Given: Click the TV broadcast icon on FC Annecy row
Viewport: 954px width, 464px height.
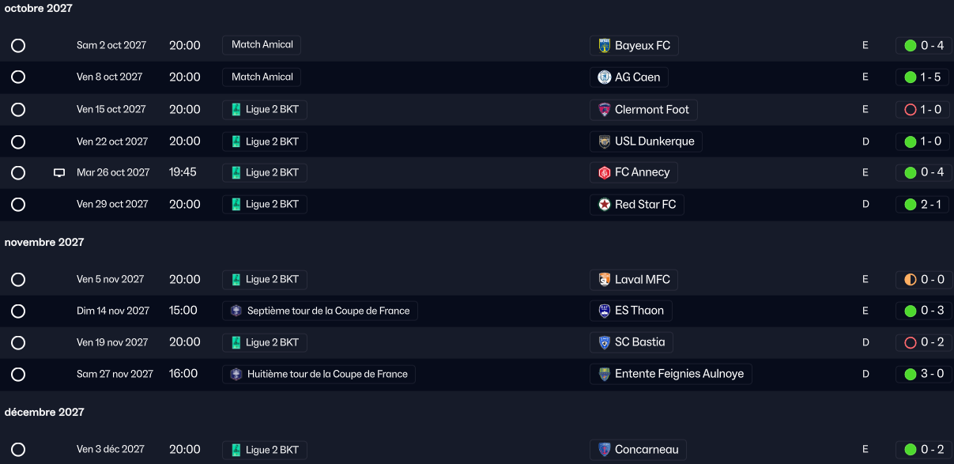Looking at the screenshot, I should (x=59, y=172).
